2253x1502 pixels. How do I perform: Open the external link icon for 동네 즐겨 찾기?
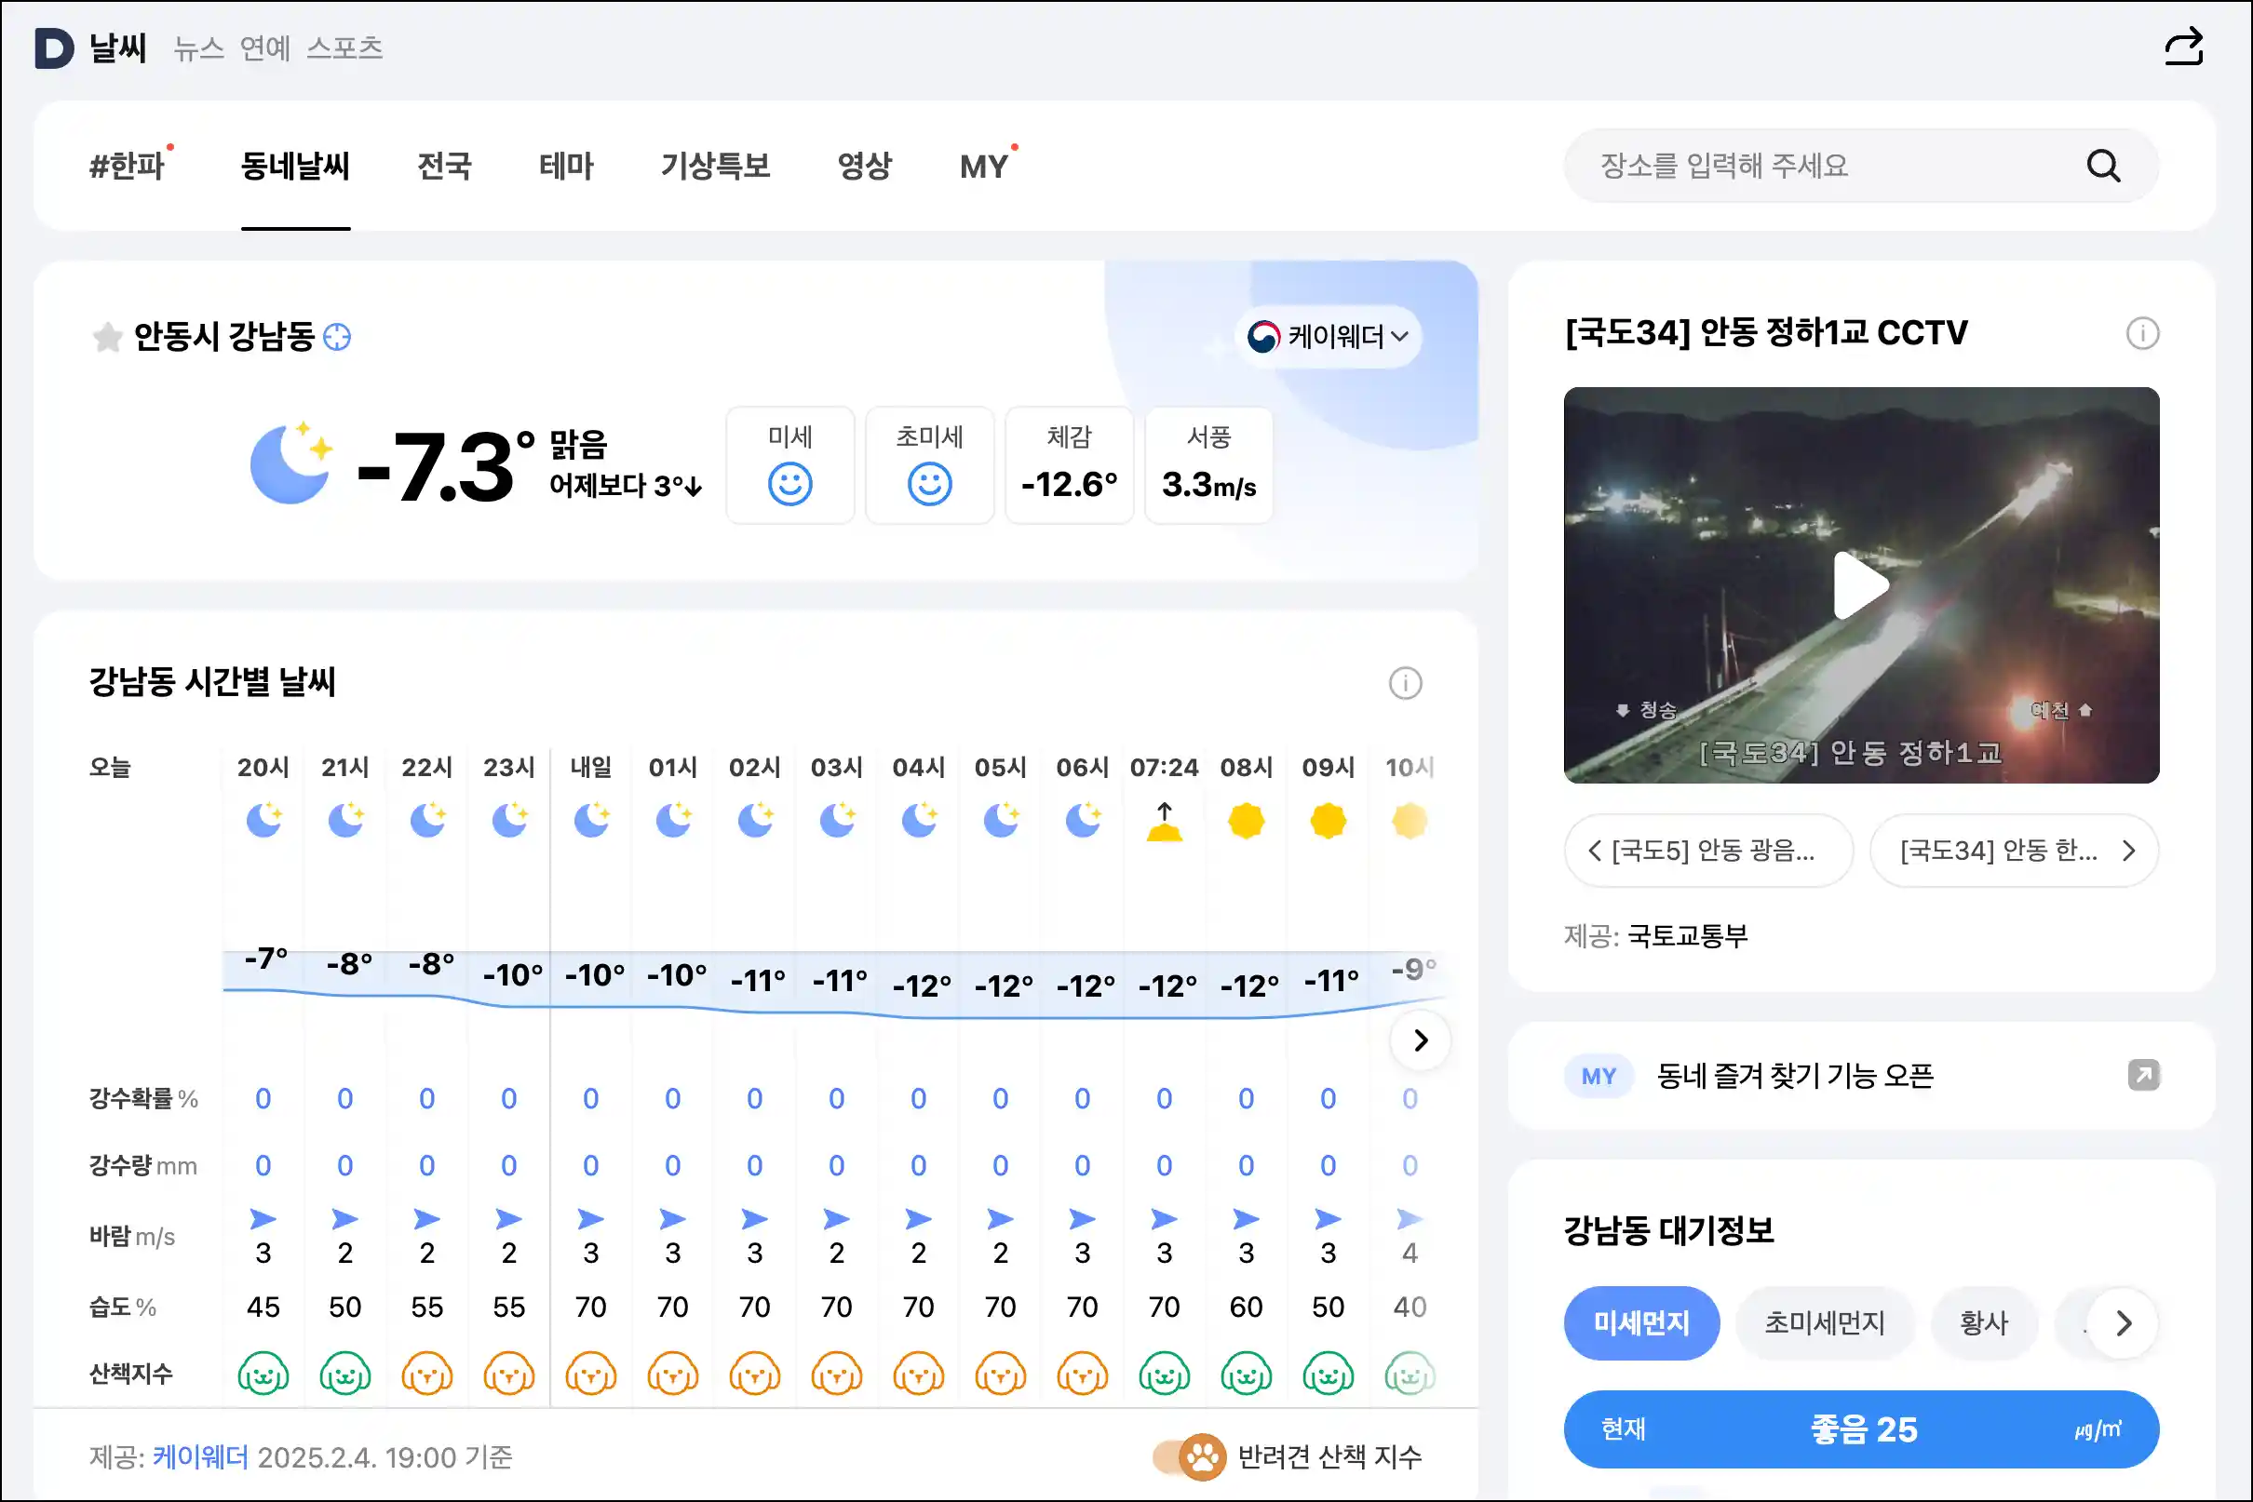[2143, 1075]
